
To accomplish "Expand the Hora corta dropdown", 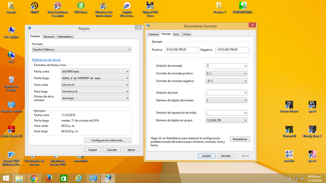I will 95,85.
